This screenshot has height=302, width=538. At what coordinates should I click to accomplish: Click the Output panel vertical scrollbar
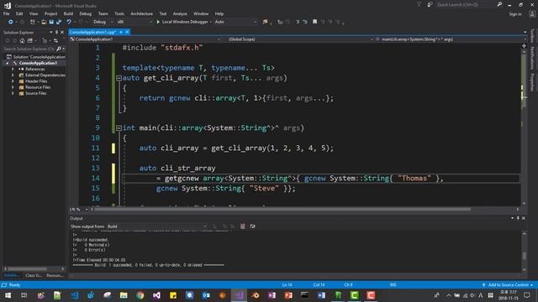pyautogui.click(x=524, y=252)
